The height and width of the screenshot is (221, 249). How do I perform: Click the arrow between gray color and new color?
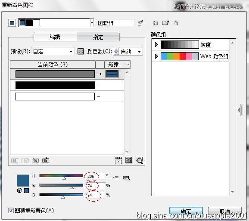100,74
